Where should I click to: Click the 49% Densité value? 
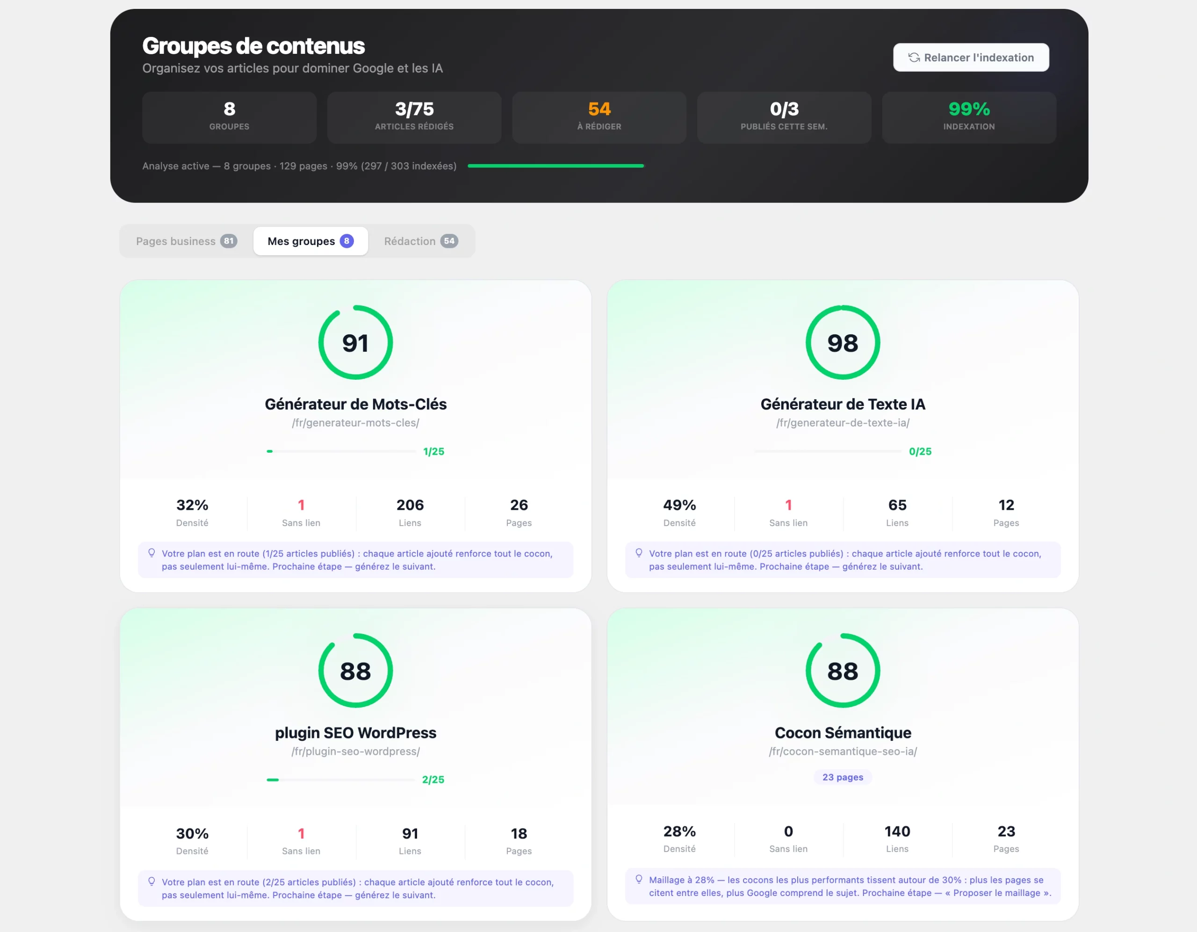click(679, 505)
